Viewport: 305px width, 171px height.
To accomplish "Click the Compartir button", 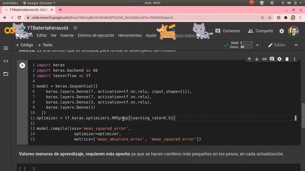I will point(261,31).
